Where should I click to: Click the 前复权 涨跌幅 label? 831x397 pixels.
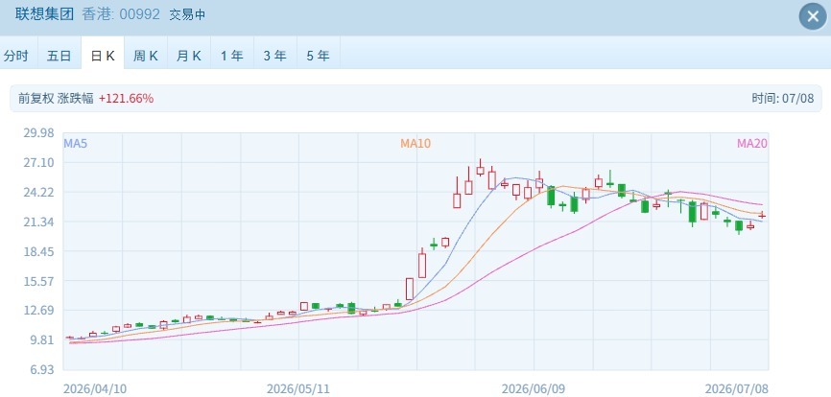pos(56,98)
